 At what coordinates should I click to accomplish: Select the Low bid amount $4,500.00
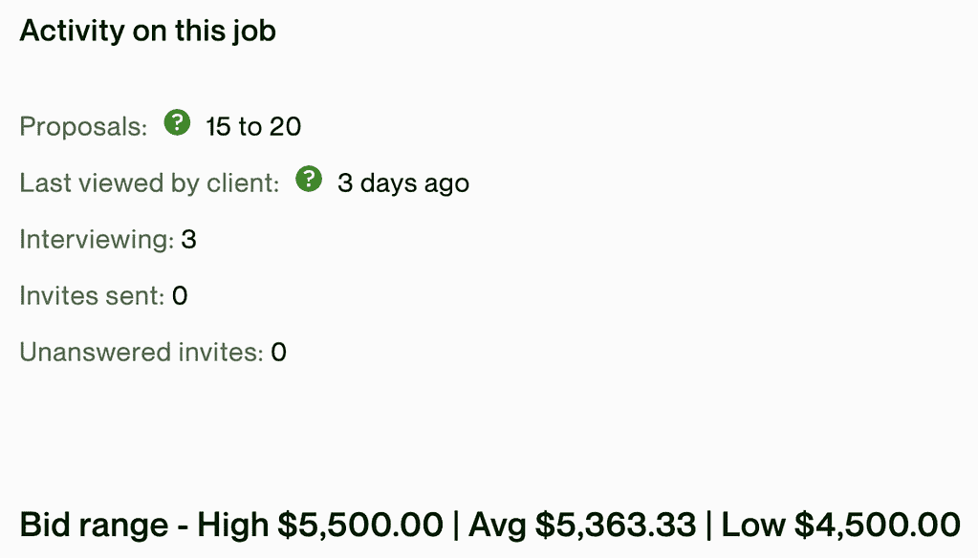[878, 525]
